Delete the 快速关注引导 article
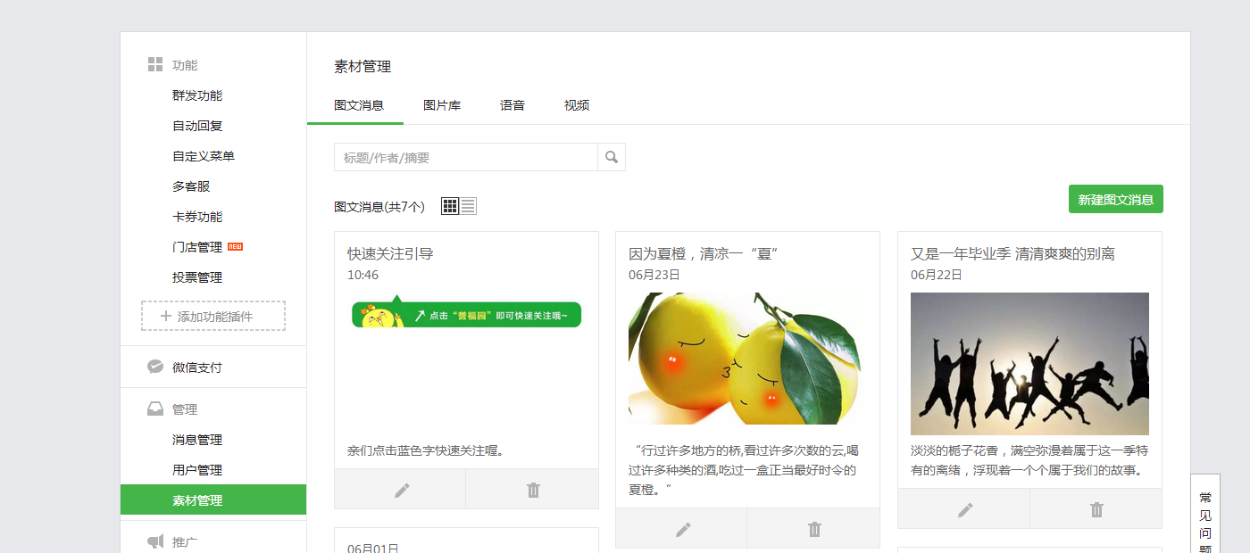Screen dimensions: 1250x553 [x=533, y=490]
